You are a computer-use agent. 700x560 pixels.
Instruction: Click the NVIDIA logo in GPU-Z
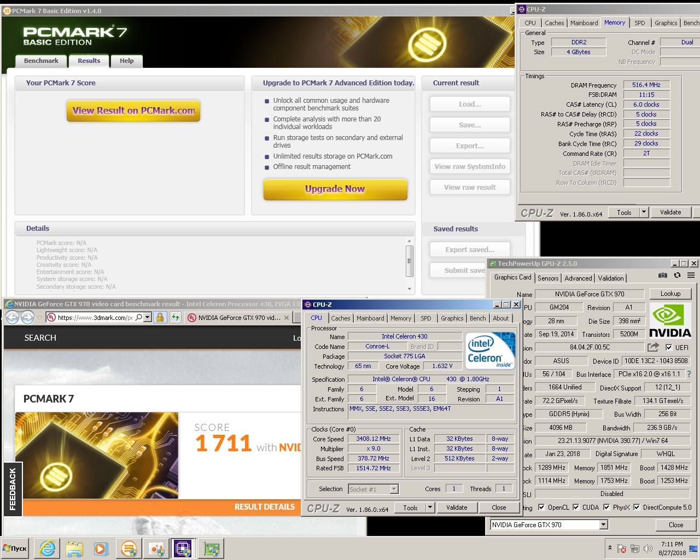[x=670, y=322]
